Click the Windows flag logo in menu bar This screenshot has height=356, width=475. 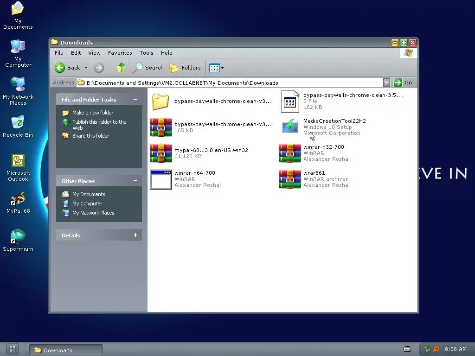[x=408, y=53]
